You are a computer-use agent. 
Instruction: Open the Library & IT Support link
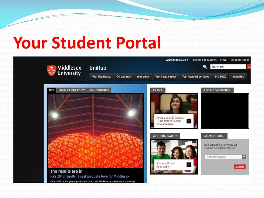tap(204, 60)
